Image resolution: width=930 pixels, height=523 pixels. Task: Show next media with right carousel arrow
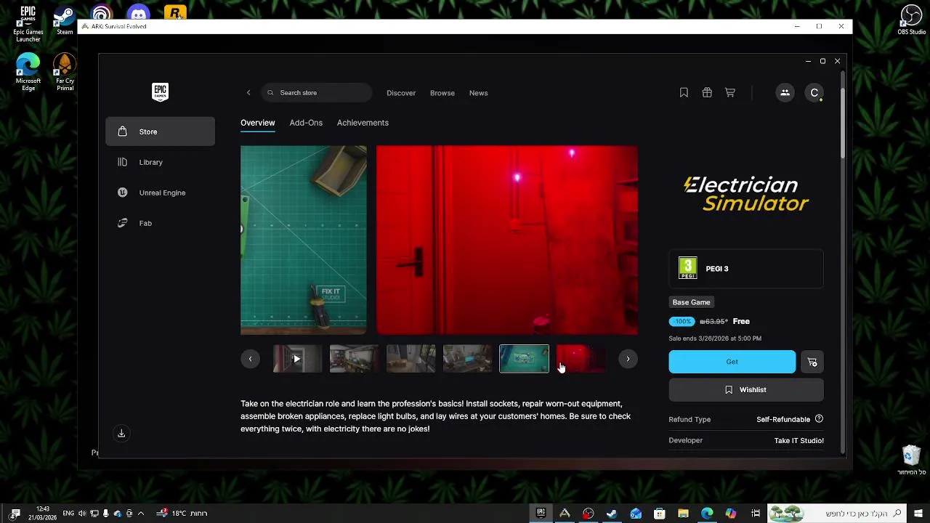[628, 359]
